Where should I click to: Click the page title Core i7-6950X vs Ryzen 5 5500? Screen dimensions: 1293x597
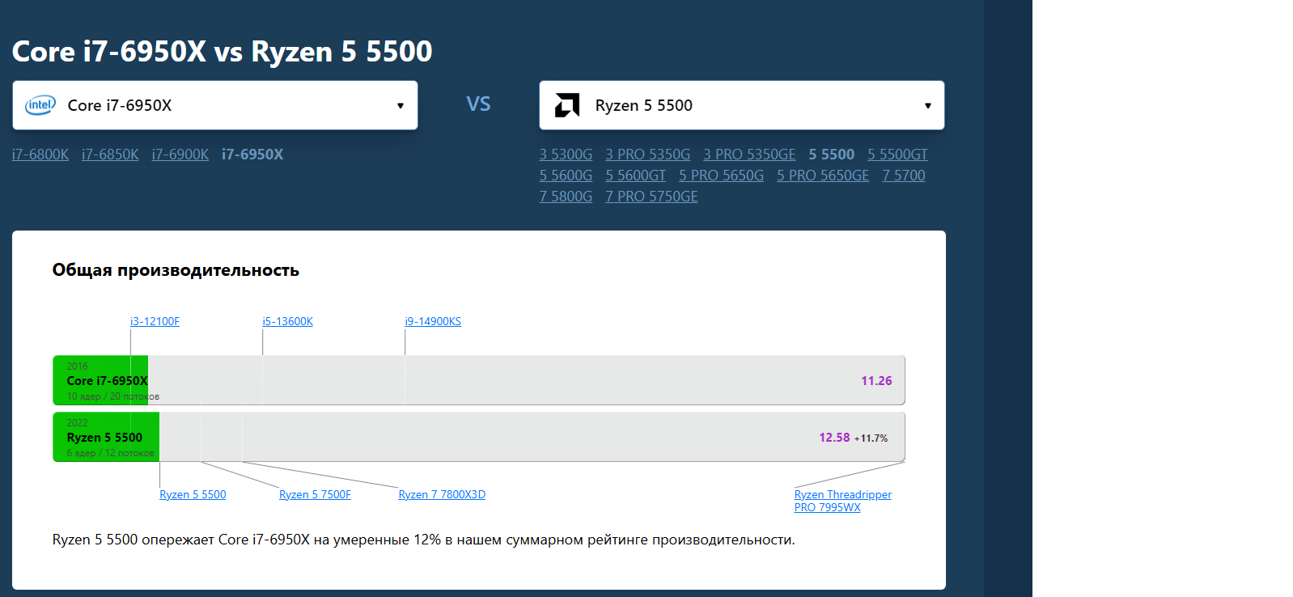point(223,51)
